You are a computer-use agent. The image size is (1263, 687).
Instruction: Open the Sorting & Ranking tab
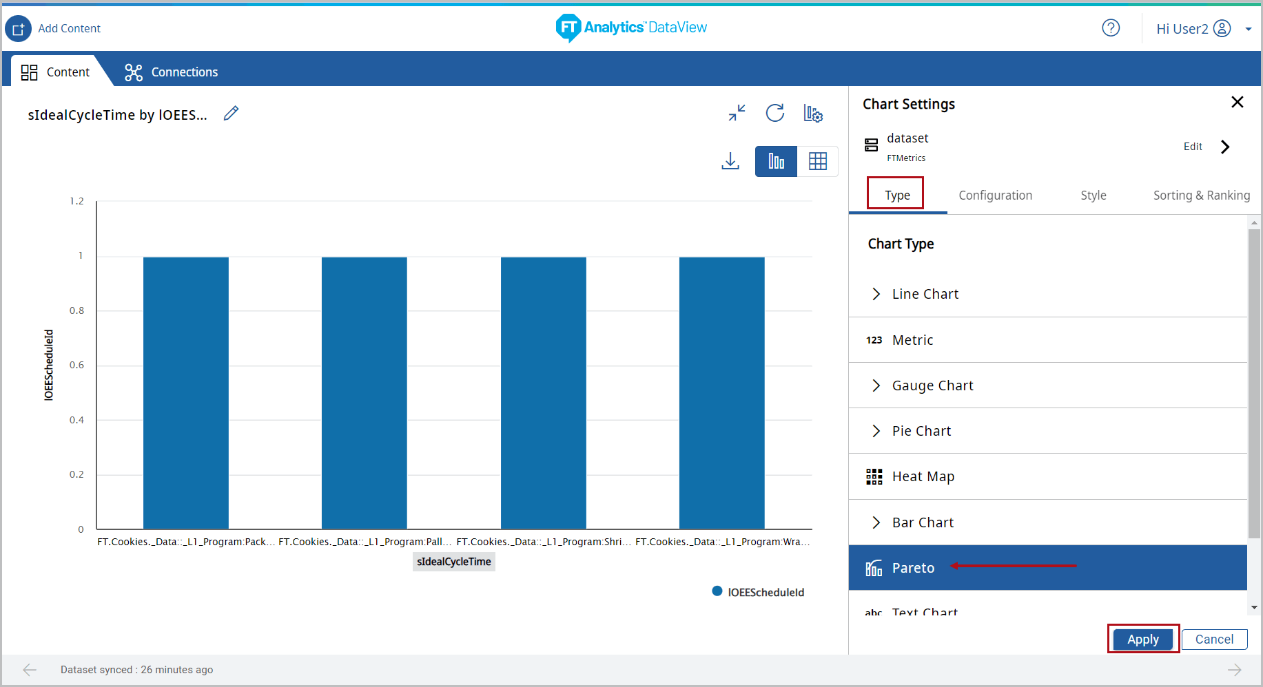1202,195
